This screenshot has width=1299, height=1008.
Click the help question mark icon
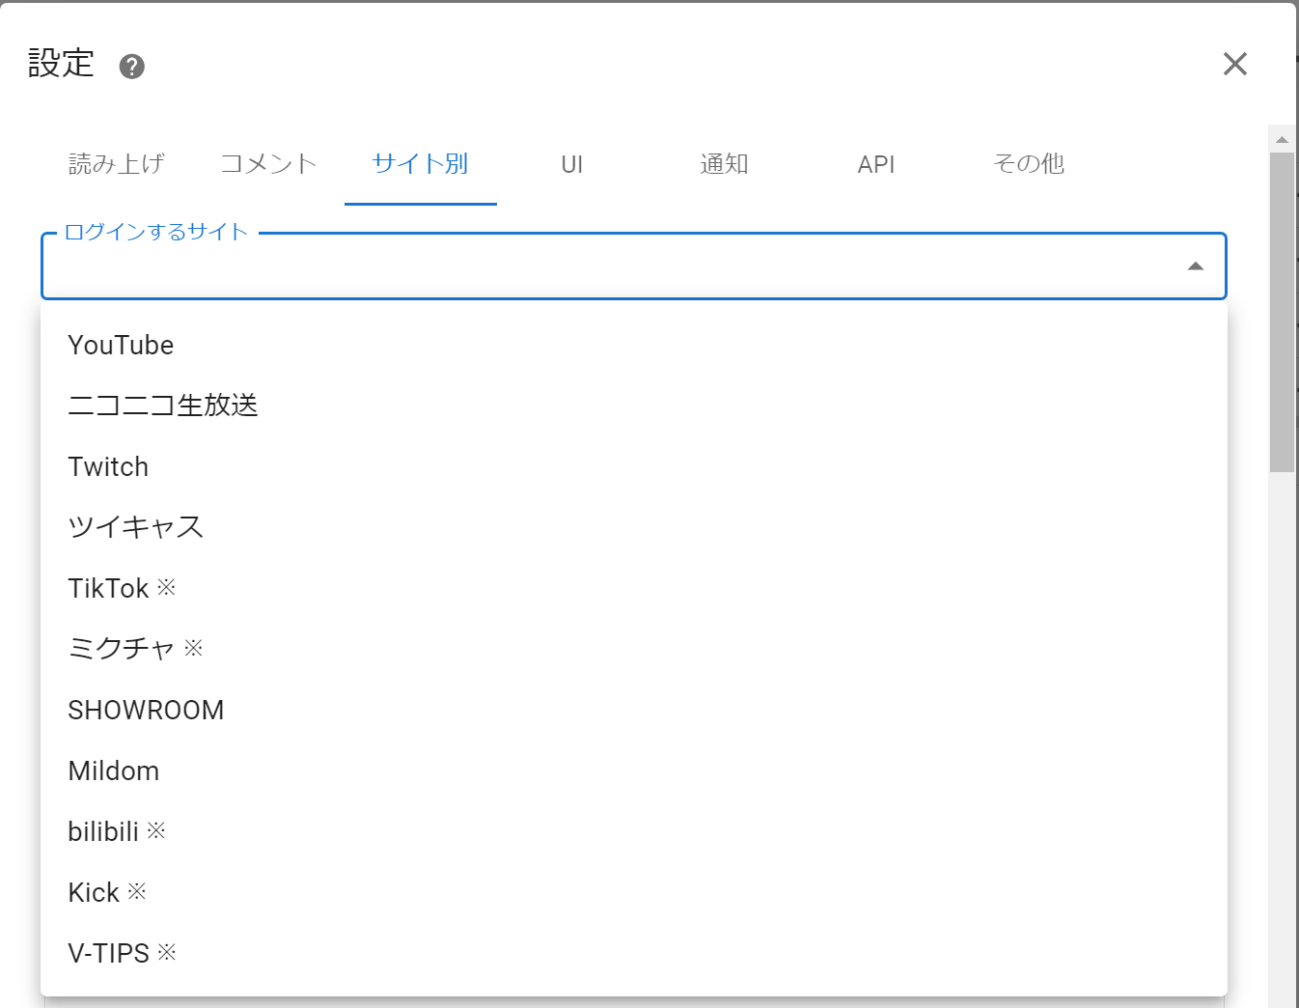point(132,67)
